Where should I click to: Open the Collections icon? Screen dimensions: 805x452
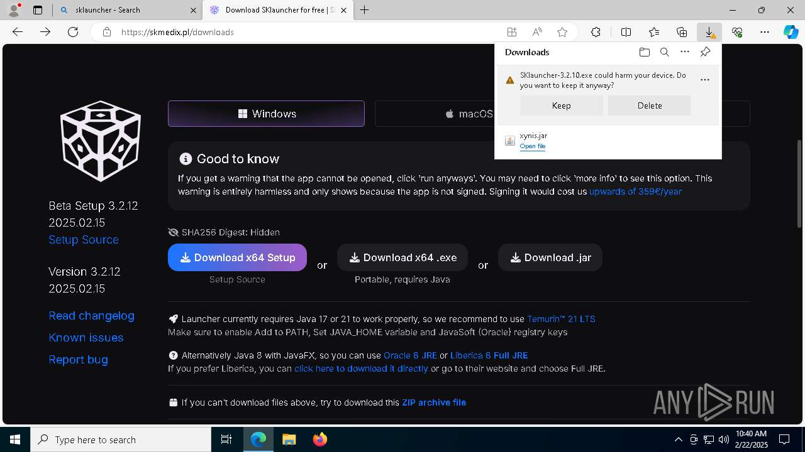tap(682, 32)
